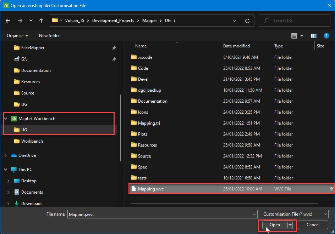Click the New folder command

(49, 36)
